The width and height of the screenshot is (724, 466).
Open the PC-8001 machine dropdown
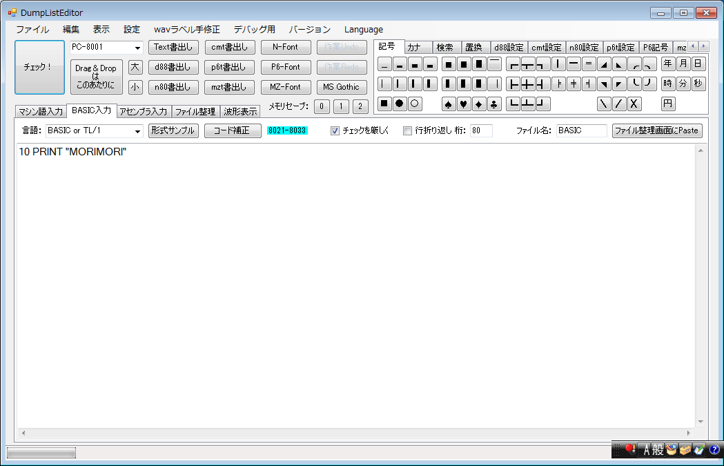(x=137, y=48)
